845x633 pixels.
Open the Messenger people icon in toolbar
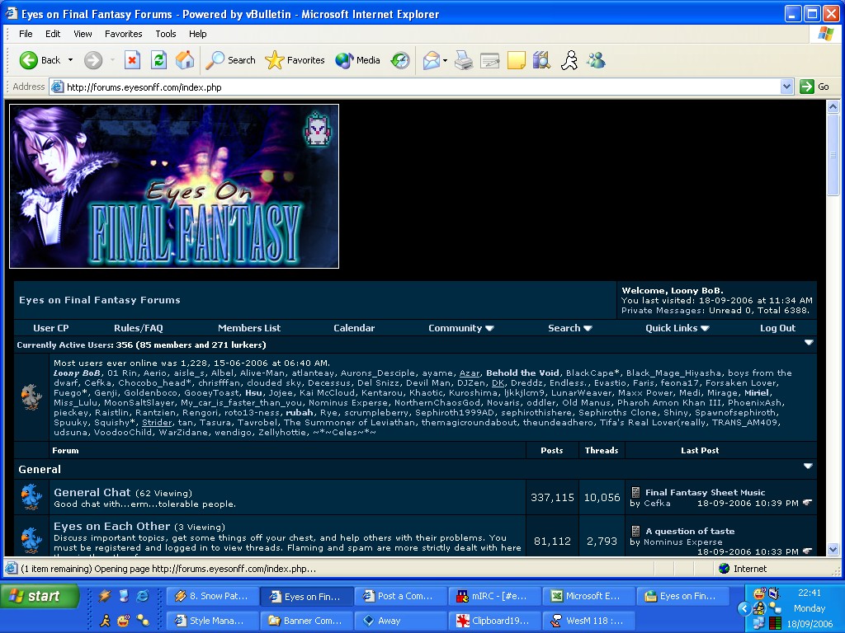click(x=597, y=60)
